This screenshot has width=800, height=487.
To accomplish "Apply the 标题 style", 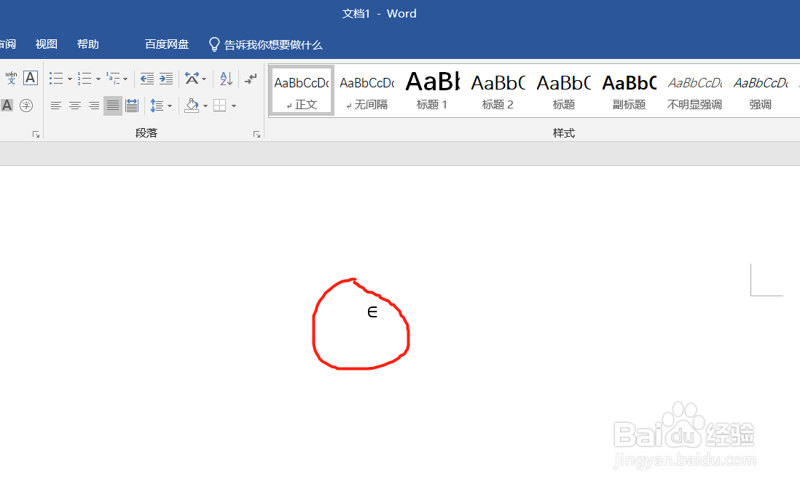I will point(564,90).
